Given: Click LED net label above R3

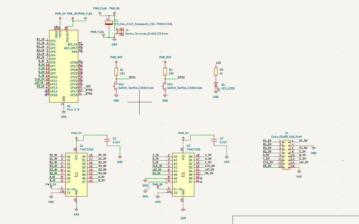Looking at the screenshot, I should pos(218,63).
